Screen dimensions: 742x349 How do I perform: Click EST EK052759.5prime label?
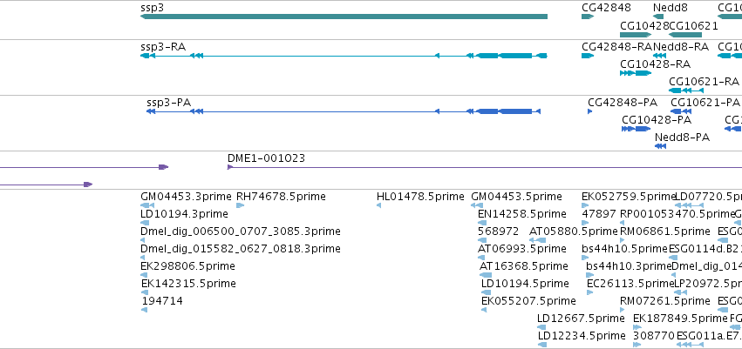[628, 197]
